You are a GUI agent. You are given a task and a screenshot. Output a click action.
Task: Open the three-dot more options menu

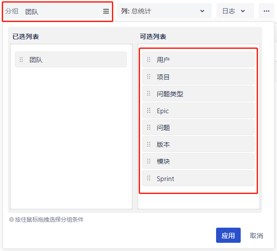point(266,11)
